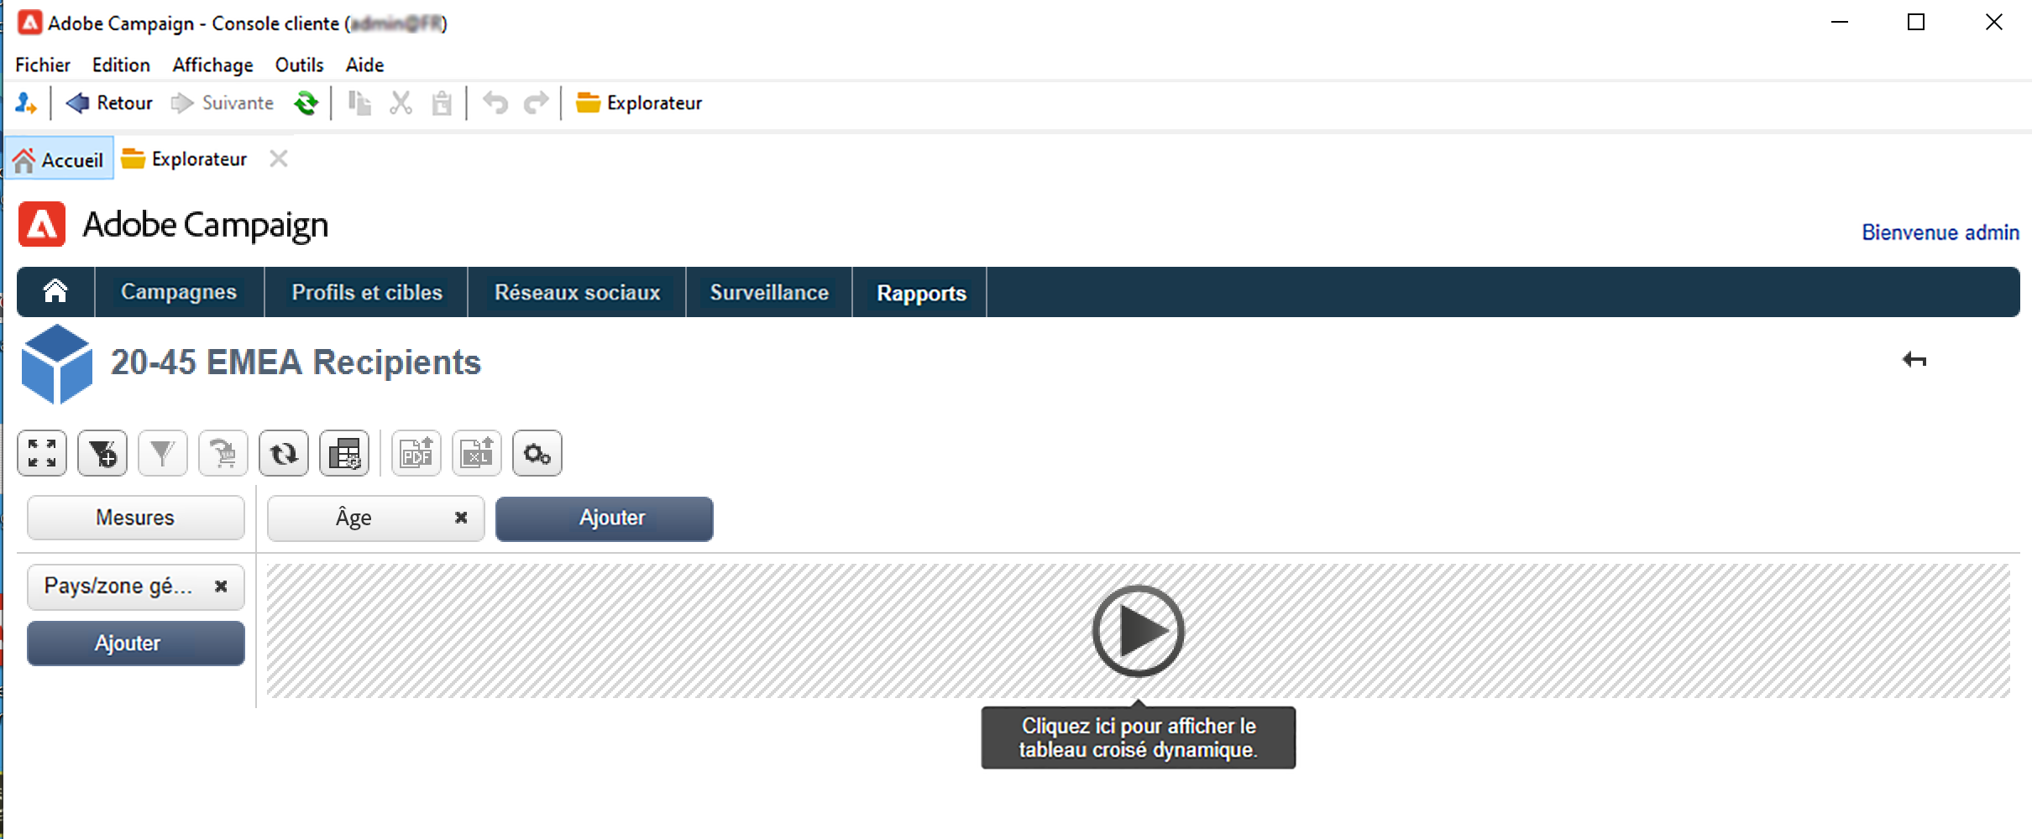This screenshot has width=2032, height=839.
Task: Click the redo arrow icon
Action: coord(537,103)
